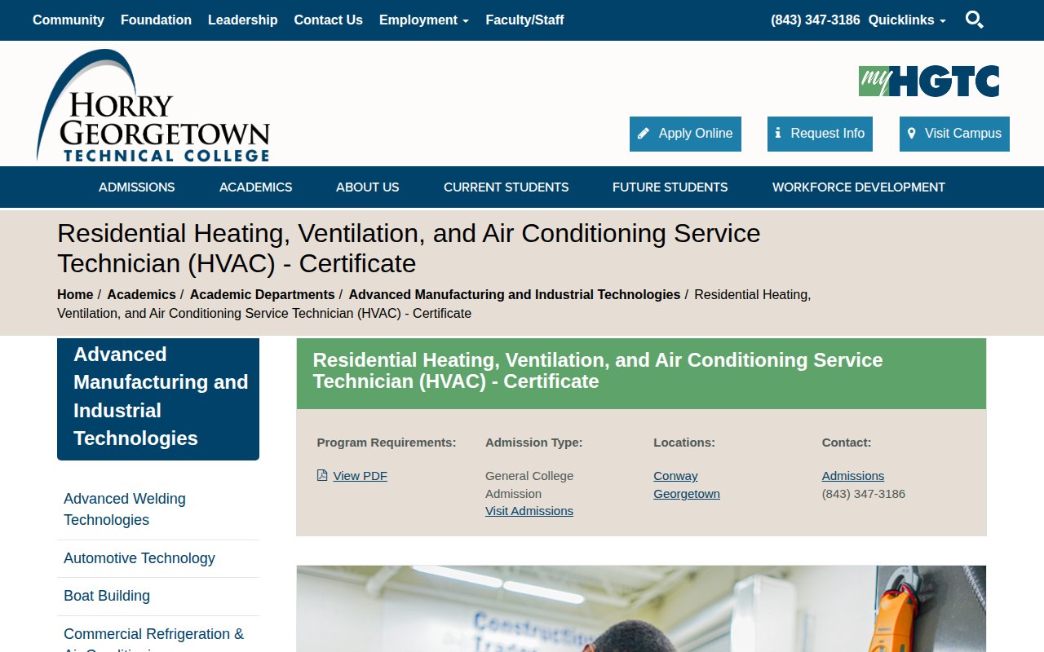Open the Academics main menu

255,187
